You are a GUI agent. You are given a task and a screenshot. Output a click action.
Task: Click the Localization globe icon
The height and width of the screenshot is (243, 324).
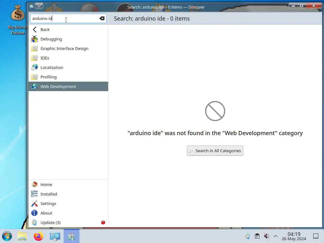(34, 68)
